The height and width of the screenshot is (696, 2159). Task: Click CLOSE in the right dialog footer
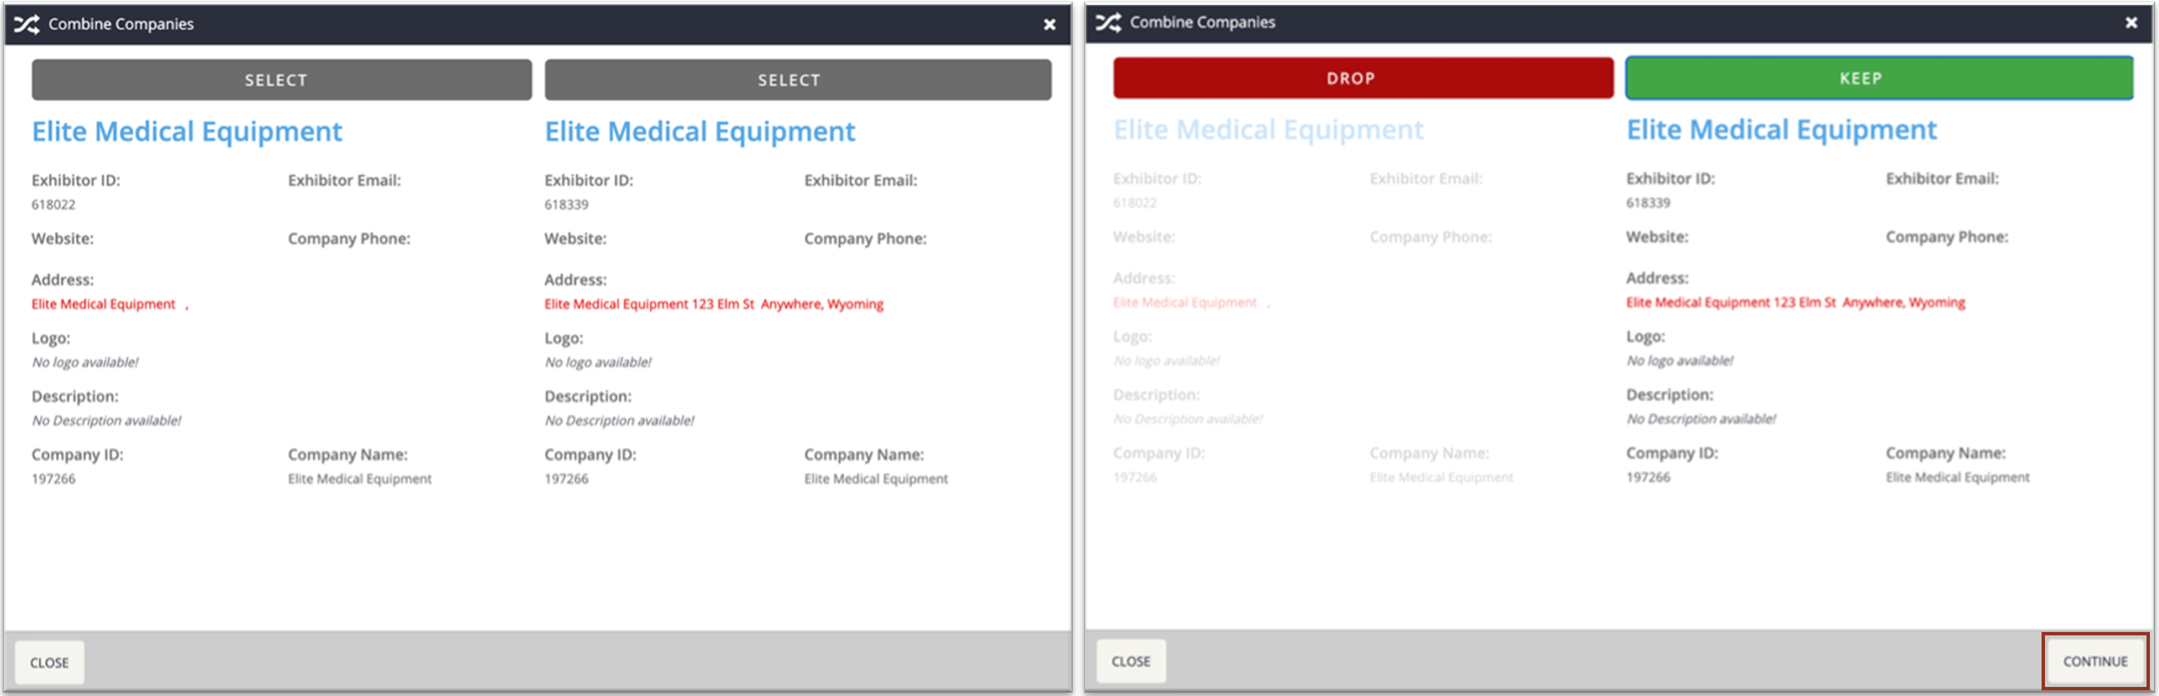coord(1131,661)
